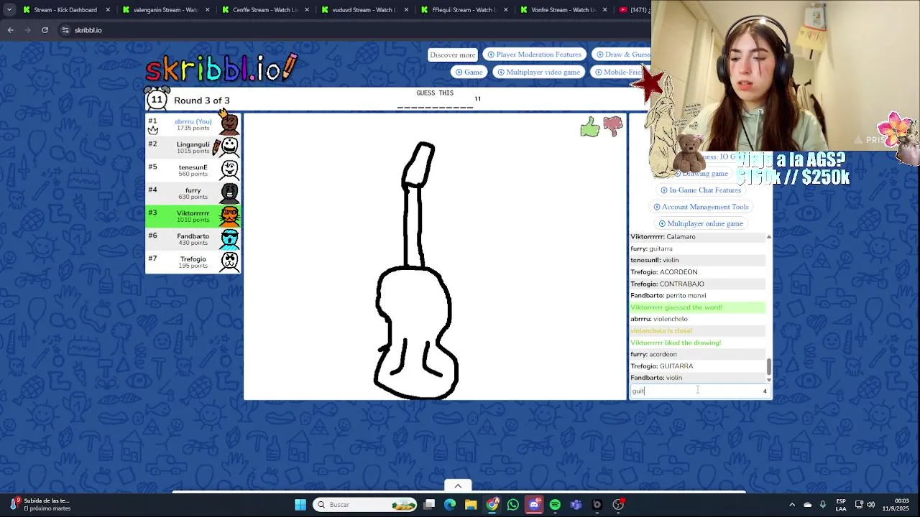The width and height of the screenshot is (920, 517).
Task: Close the valenganin Stream tab
Action: click(x=207, y=10)
